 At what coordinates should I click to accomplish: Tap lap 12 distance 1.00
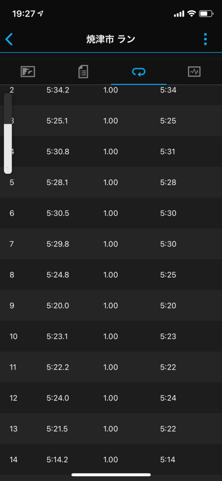pyautogui.click(x=110, y=398)
